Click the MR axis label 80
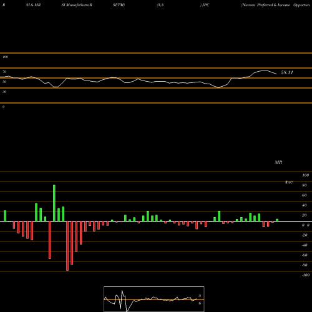The height and width of the screenshot is (312, 312). [305, 185]
